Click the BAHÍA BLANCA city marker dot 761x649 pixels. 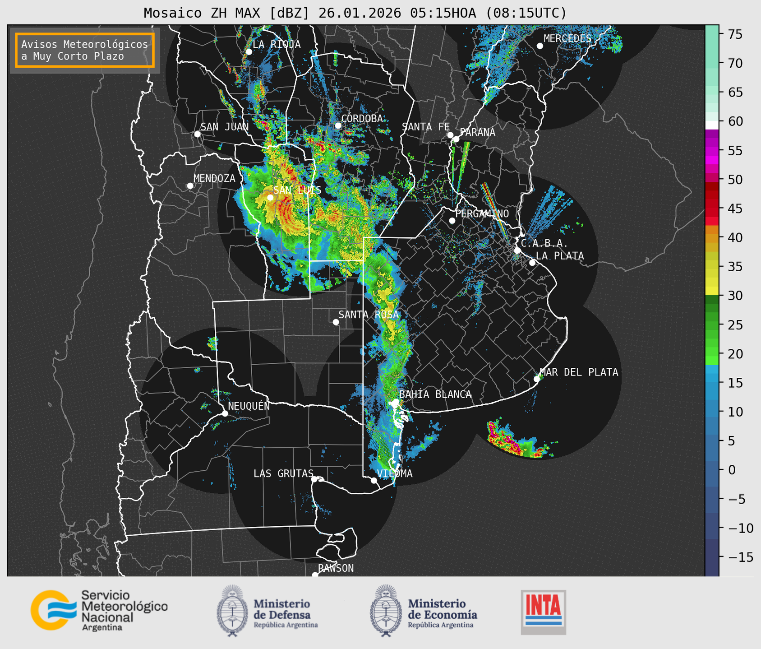tap(396, 402)
